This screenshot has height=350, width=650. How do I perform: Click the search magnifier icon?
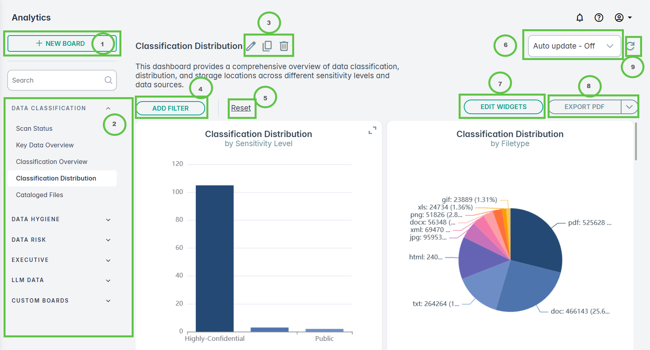click(108, 80)
